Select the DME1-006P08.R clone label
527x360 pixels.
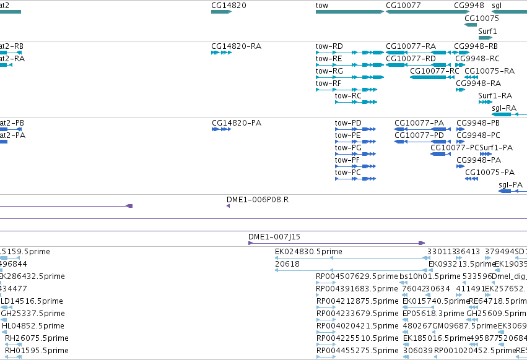point(258,200)
